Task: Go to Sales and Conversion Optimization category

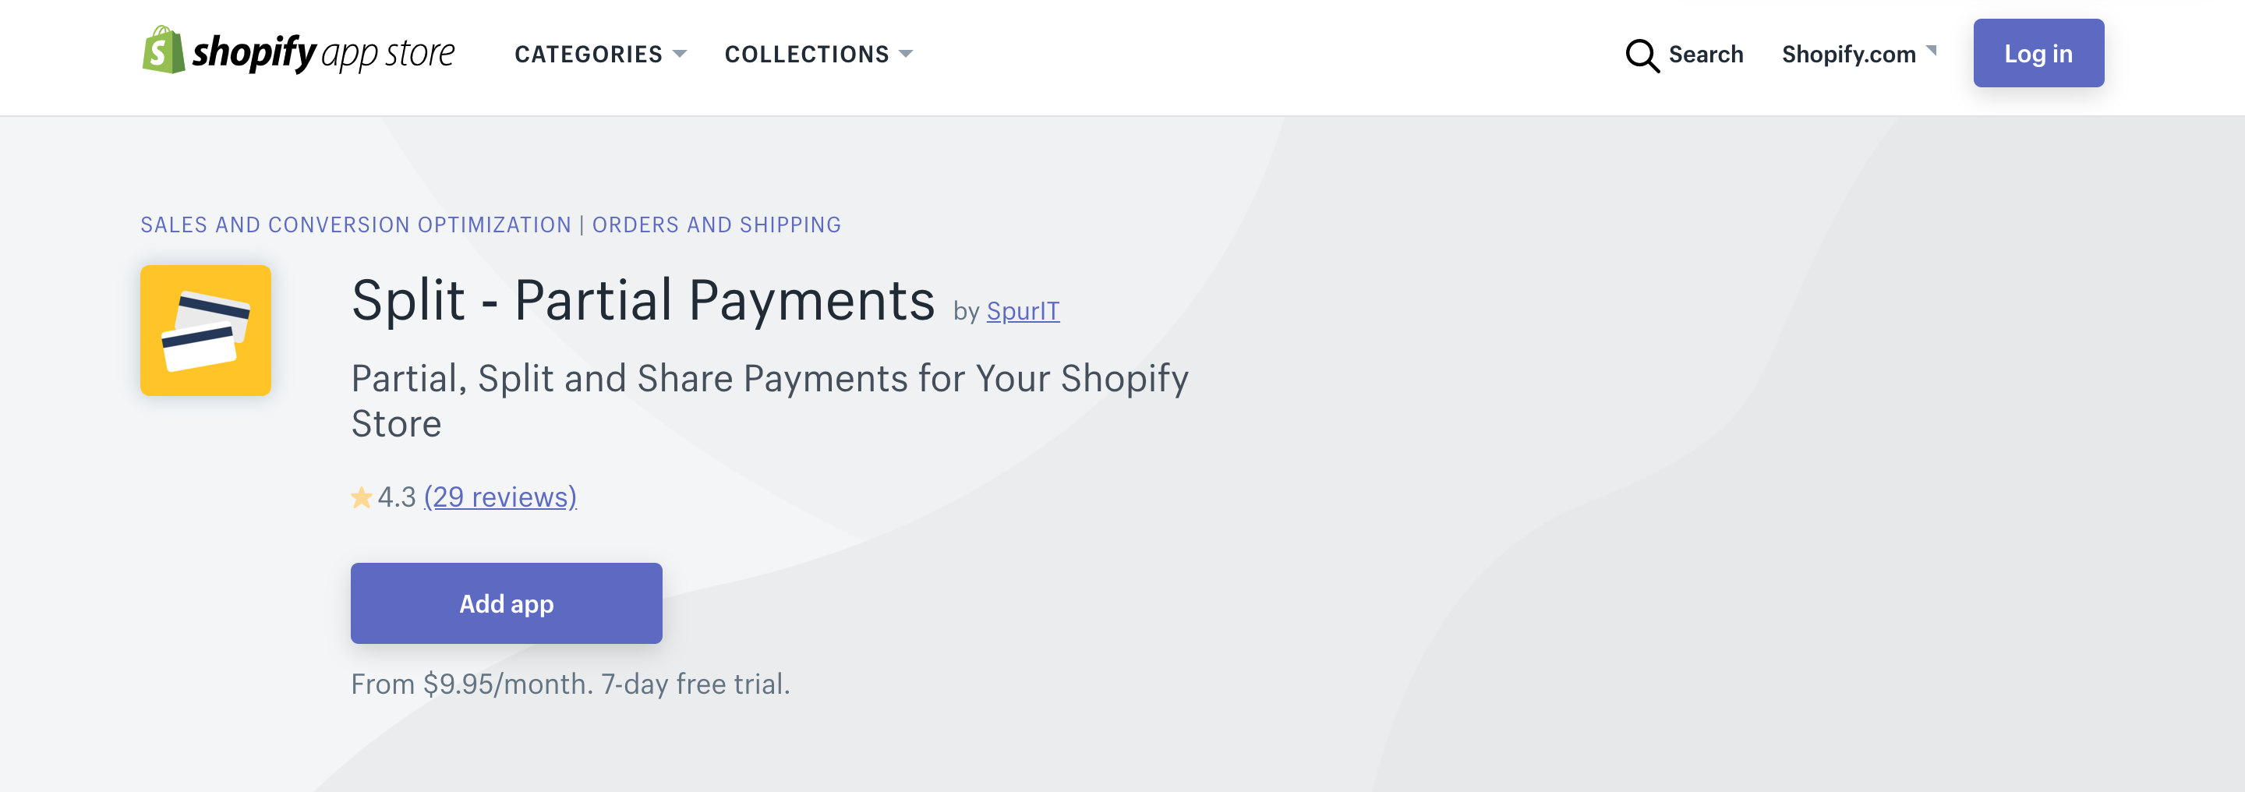Action: pyautogui.click(x=355, y=225)
